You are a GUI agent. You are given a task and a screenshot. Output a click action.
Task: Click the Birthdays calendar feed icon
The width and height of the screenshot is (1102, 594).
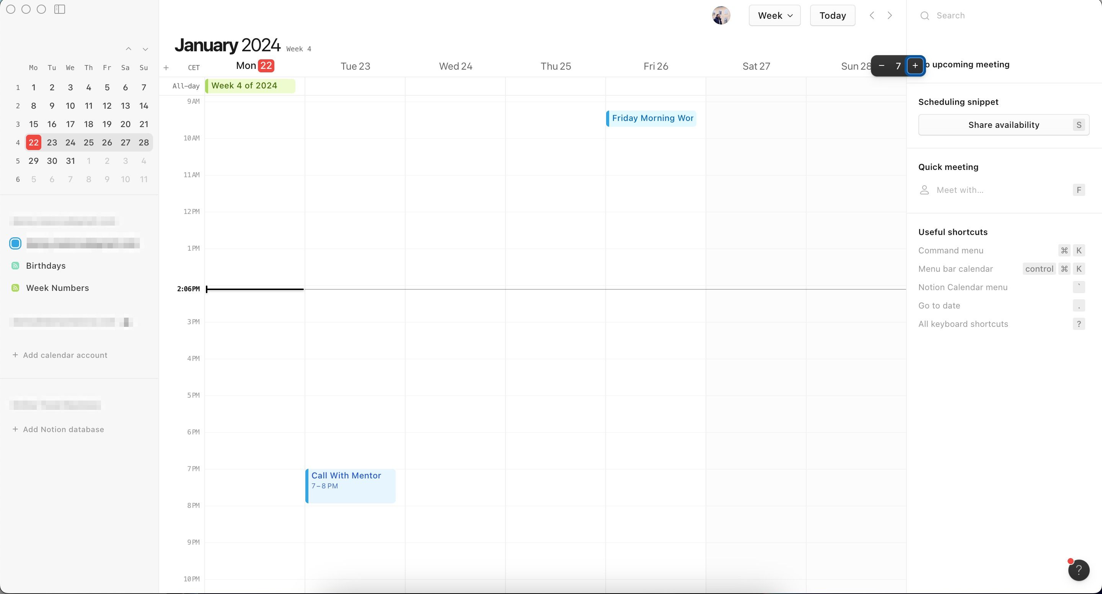(15, 265)
